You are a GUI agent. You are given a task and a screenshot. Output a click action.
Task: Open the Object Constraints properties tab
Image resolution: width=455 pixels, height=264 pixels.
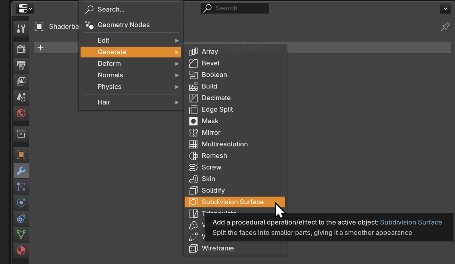pyautogui.click(x=21, y=219)
